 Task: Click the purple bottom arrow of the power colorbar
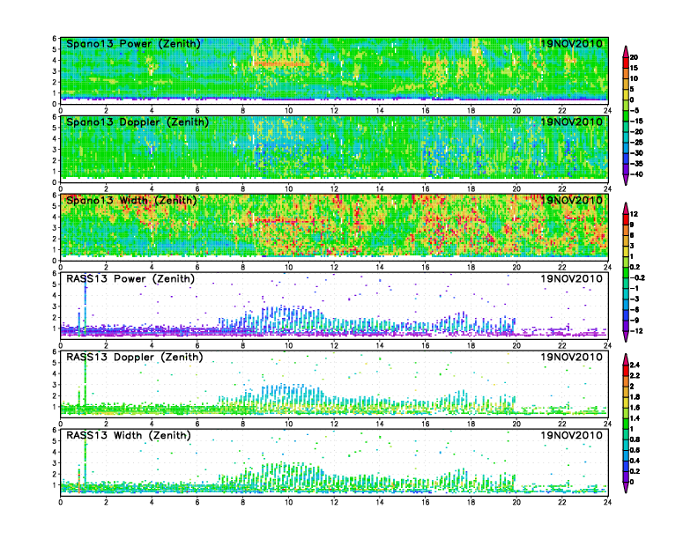coord(626,180)
